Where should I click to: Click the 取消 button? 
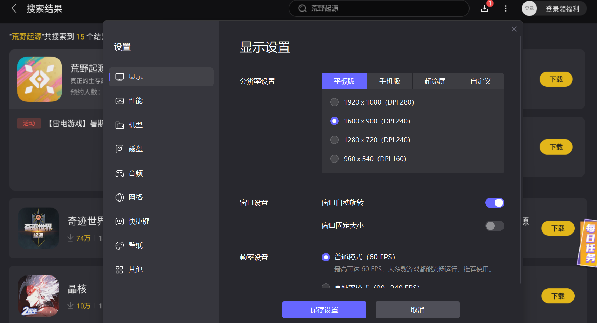pyautogui.click(x=418, y=310)
